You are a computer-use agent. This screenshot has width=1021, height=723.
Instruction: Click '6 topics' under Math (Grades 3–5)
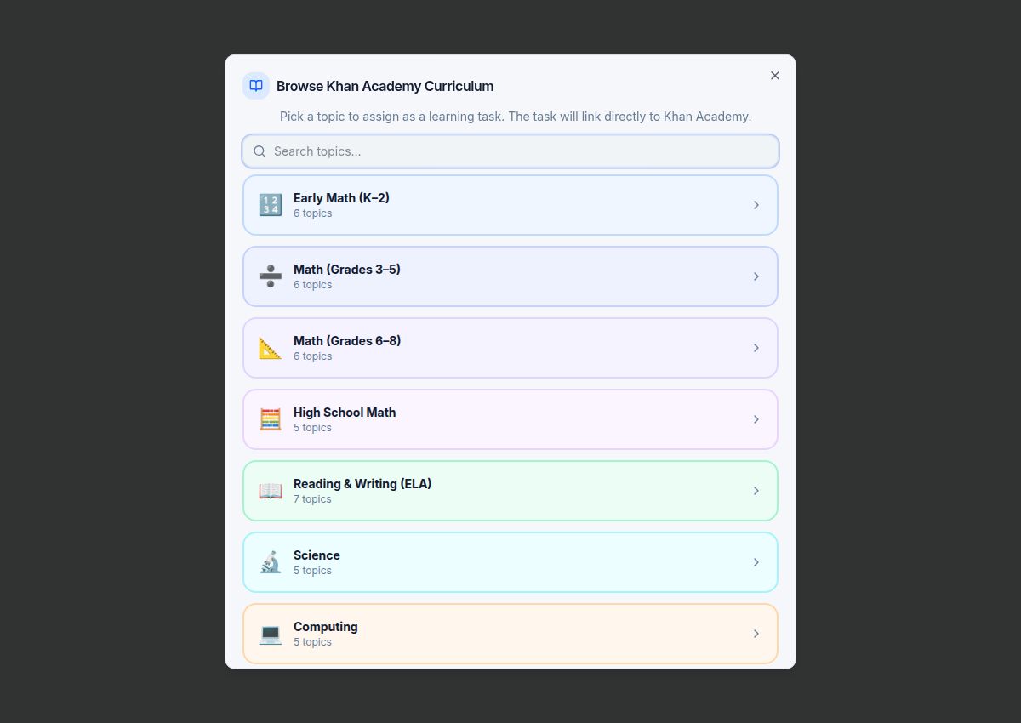(x=312, y=285)
